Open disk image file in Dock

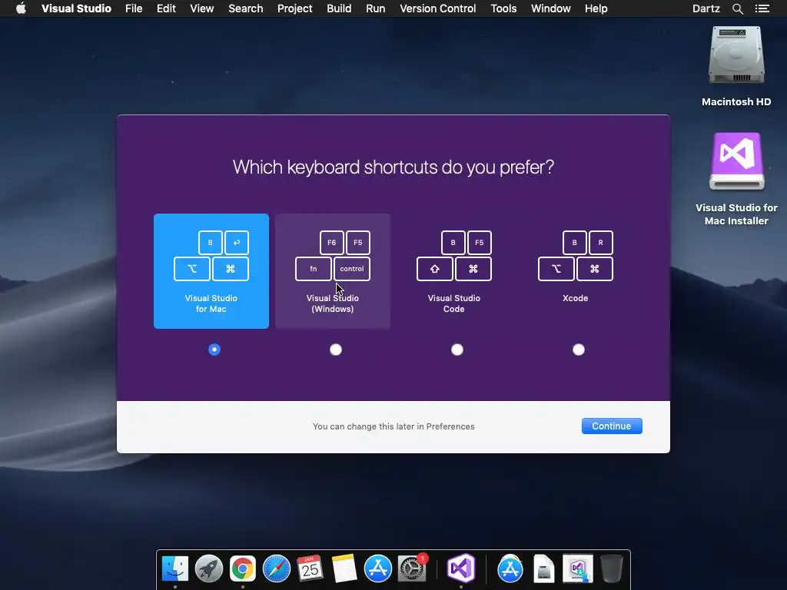tap(543, 568)
